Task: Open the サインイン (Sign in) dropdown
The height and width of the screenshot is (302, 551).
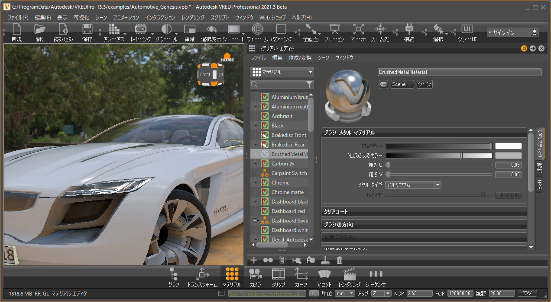Action: [x=513, y=32]
